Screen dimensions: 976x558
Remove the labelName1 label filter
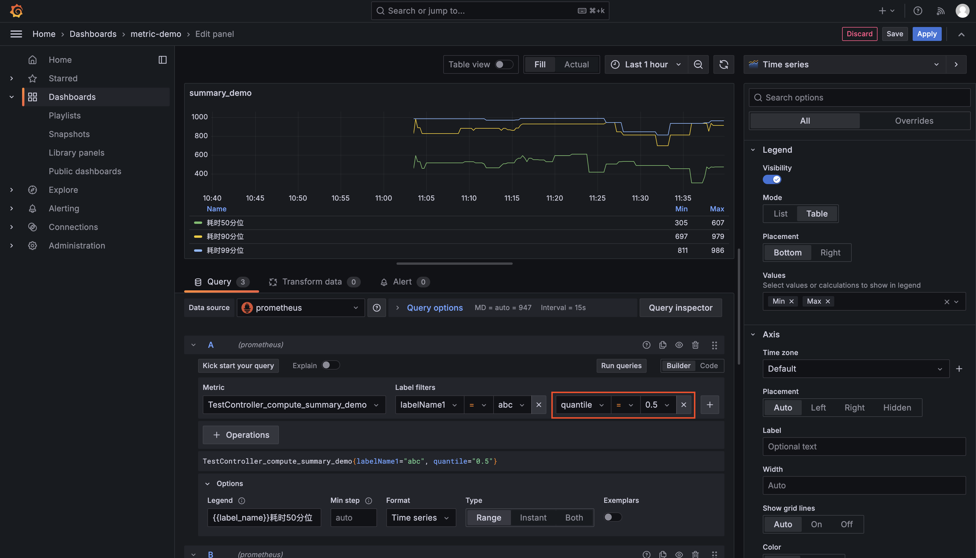click(539, 405)
